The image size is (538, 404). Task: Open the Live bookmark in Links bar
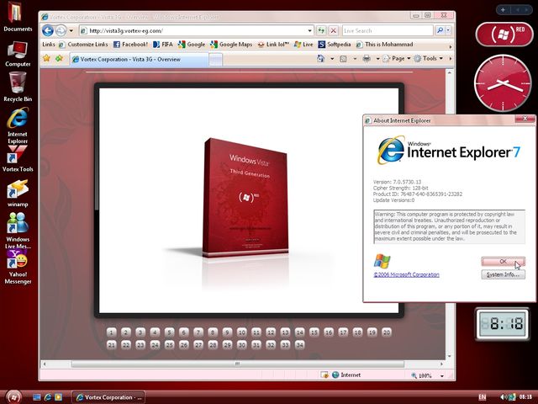[x=303, y=45]
